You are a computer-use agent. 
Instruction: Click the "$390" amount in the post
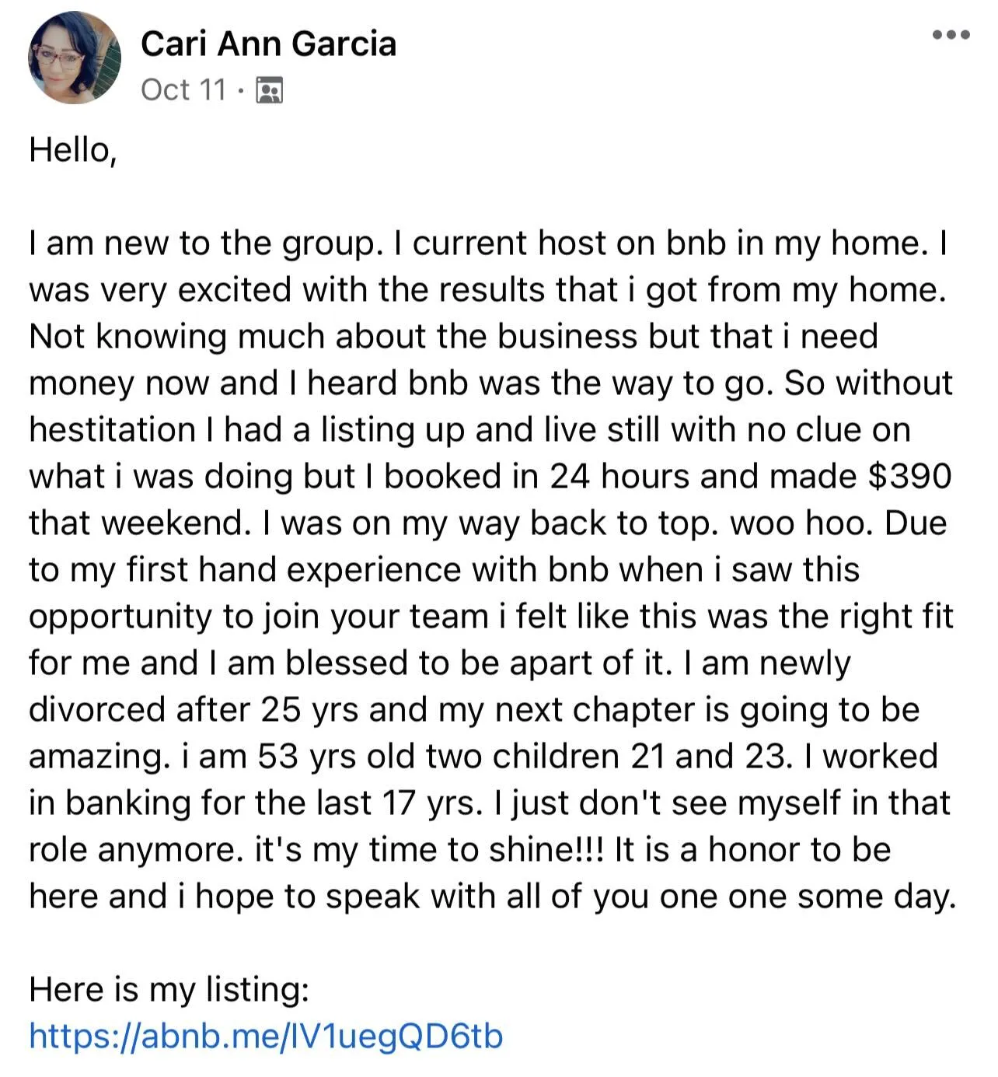pos(909,476)
